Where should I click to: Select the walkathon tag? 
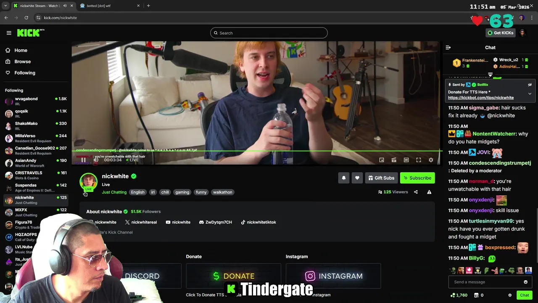[x=222, y=192]
